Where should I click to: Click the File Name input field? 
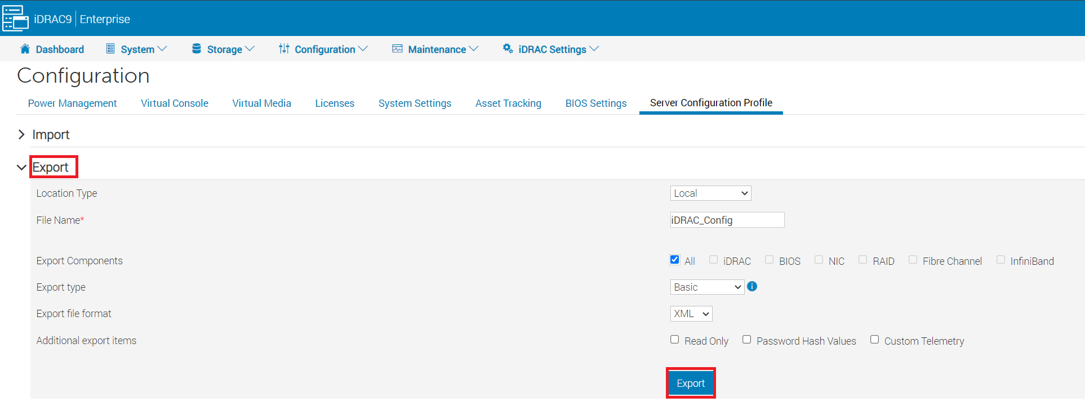tap(727, 220)
